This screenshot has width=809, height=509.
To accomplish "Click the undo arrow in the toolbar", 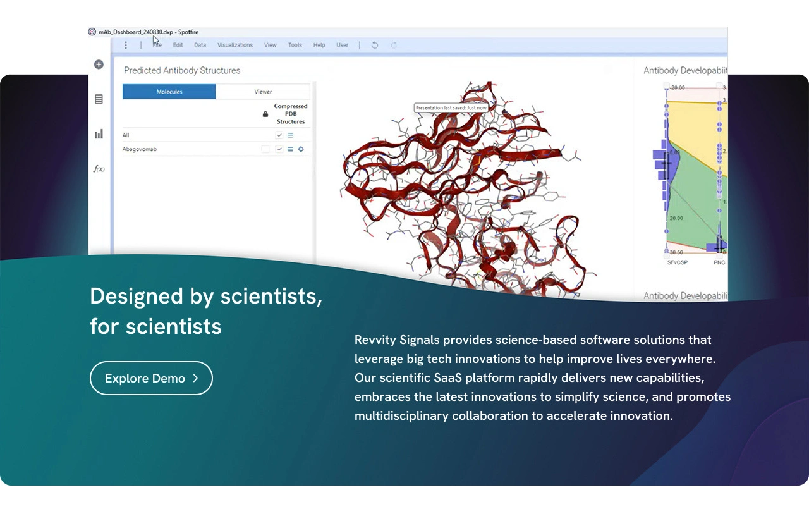I will click(375, 45).
